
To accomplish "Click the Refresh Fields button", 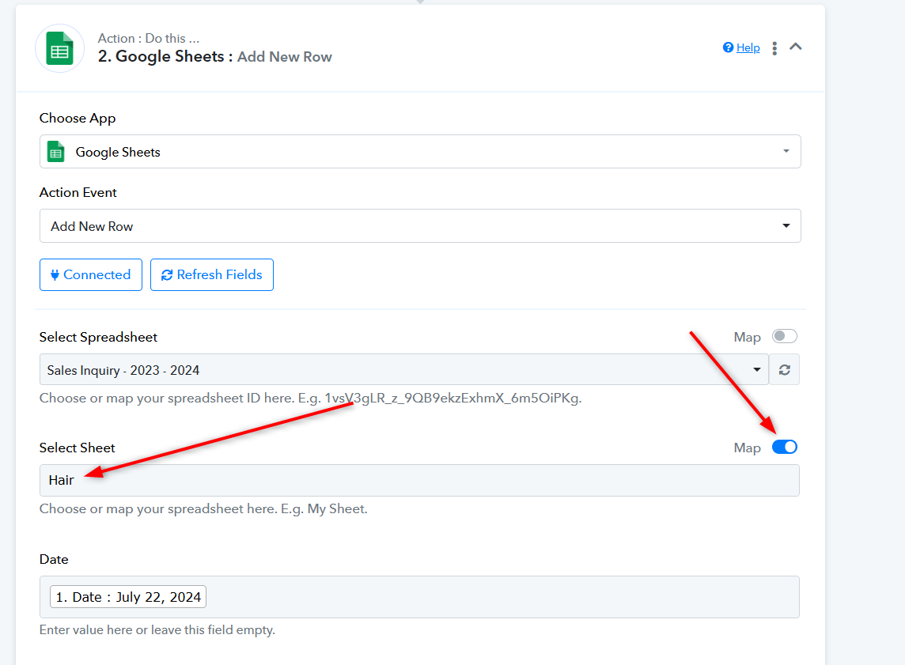I will tap(212, 274).
